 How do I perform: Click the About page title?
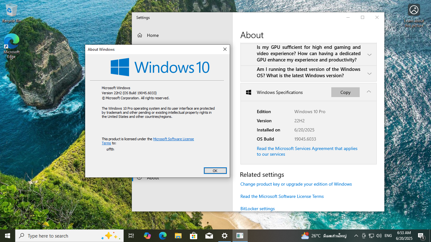pyautogui.click(x=252, y=35)
